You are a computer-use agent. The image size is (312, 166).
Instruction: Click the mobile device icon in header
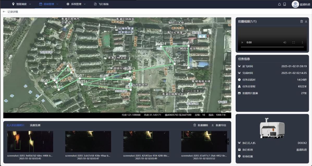285,4
